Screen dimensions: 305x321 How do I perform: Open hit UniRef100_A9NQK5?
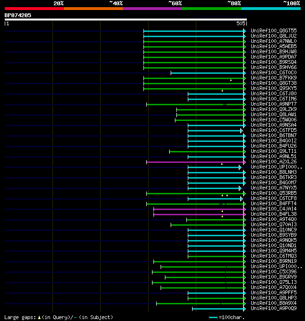click(x=274, y=241)
